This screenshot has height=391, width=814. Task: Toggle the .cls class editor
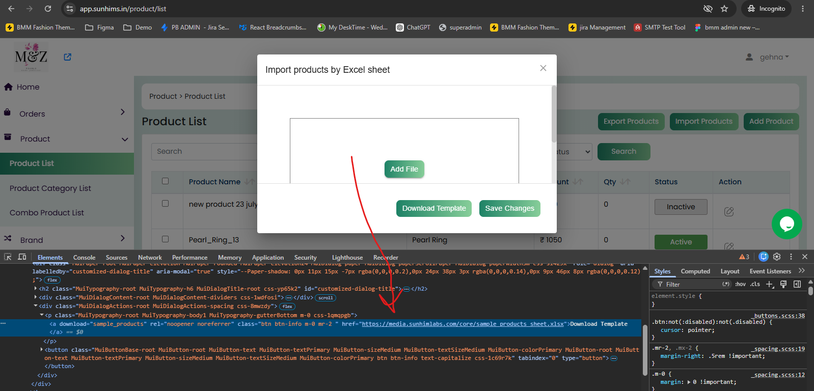[755, 284]
